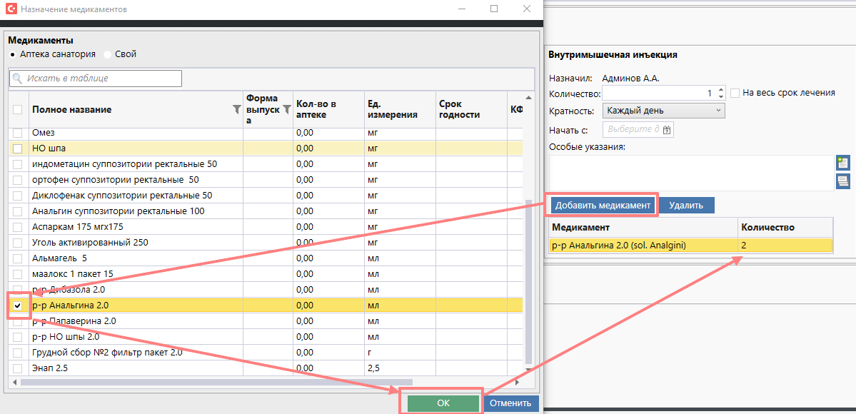856x414 pixels.
Task: Click the Добавить медикамент button
Action: [x=603, y=205]
